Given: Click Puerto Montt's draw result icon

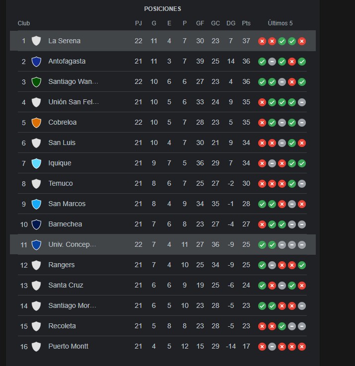Looking at the screenshot, I should click(x=272, y=347).
